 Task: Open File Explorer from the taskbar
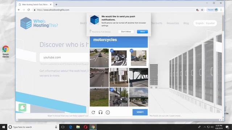78,127
